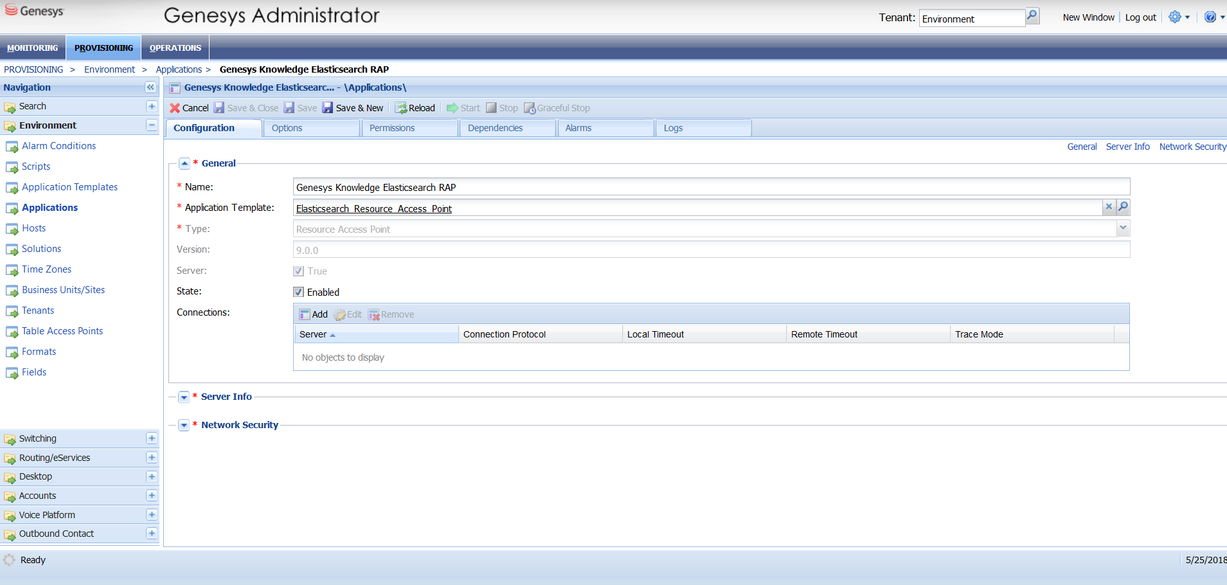The width and height of the screenshot is (1227, 585).
Task: Expand the Network Security section
Action: tap(184, 426)
